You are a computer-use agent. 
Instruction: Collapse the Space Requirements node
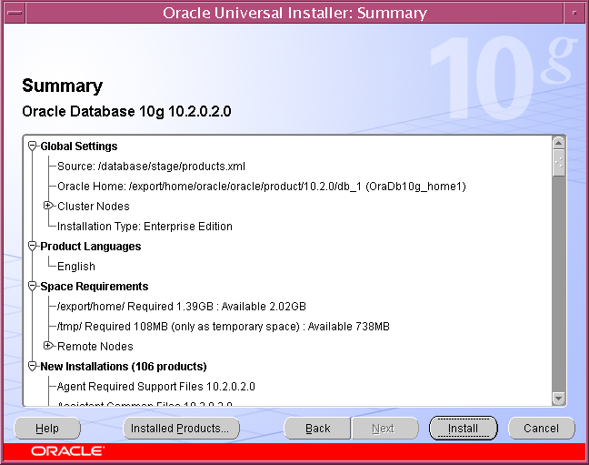[33, 287]
